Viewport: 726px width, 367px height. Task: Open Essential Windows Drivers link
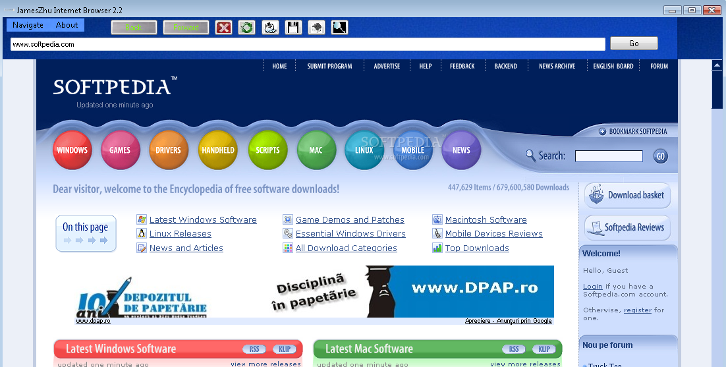pyautogui.click(x=350, y=234)
